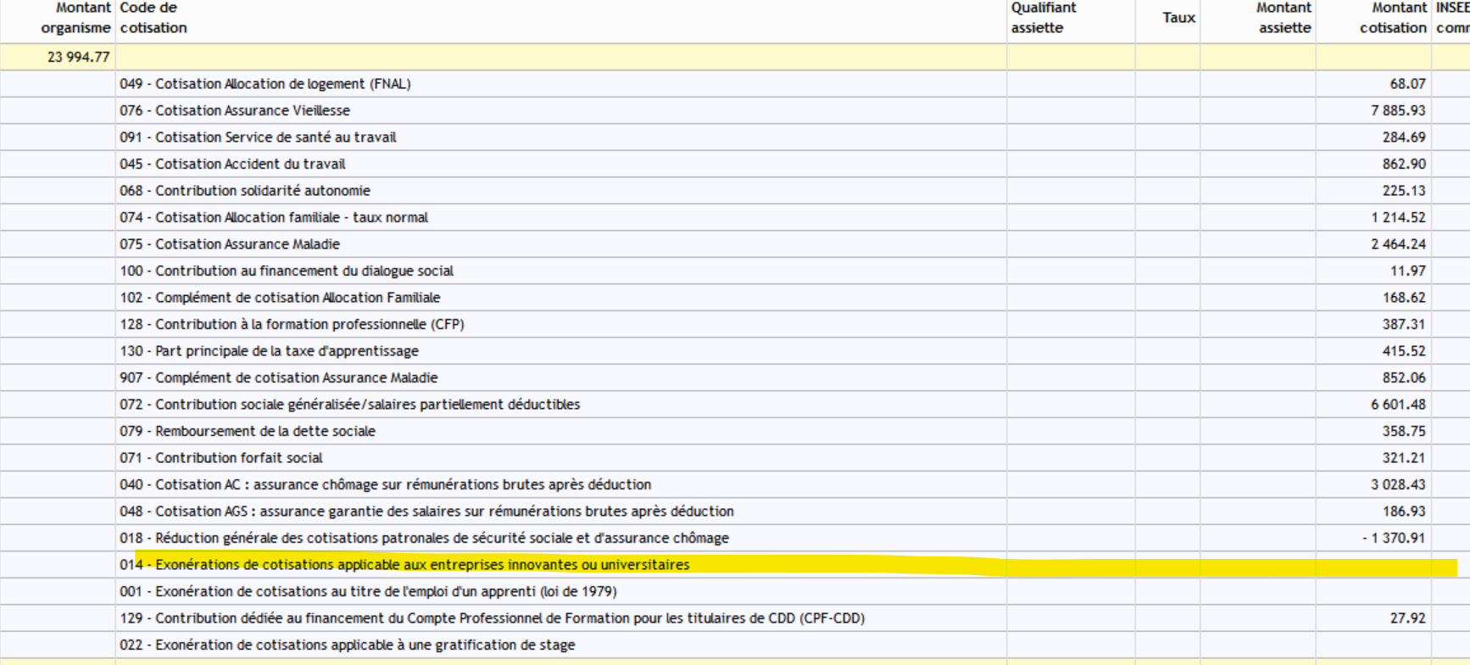Click the 358.75 cotisation amount
Screen dimensions: 1470x665
1404,431
